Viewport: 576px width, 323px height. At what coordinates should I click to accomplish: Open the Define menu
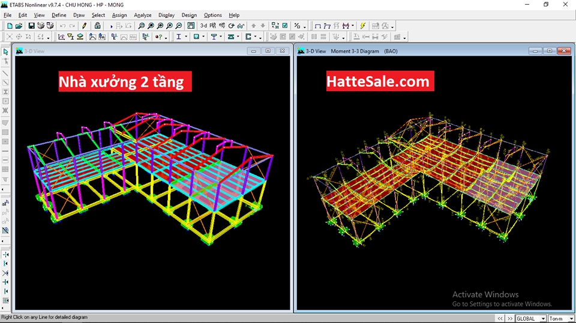click(x=59, y=15)
